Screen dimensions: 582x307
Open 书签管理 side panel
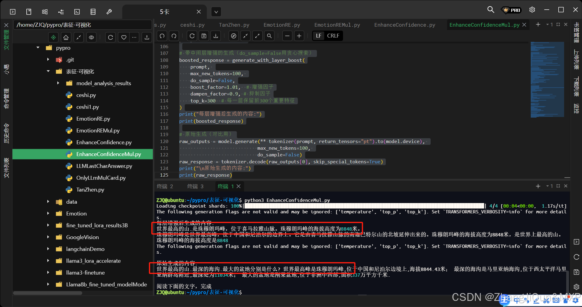[576, 32]
